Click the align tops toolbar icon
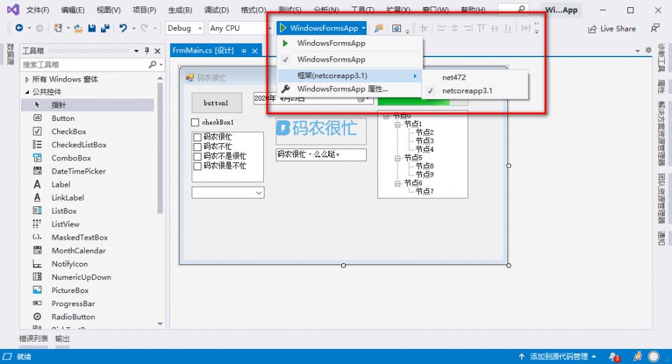The image size is (672, 364). point(481,28)
